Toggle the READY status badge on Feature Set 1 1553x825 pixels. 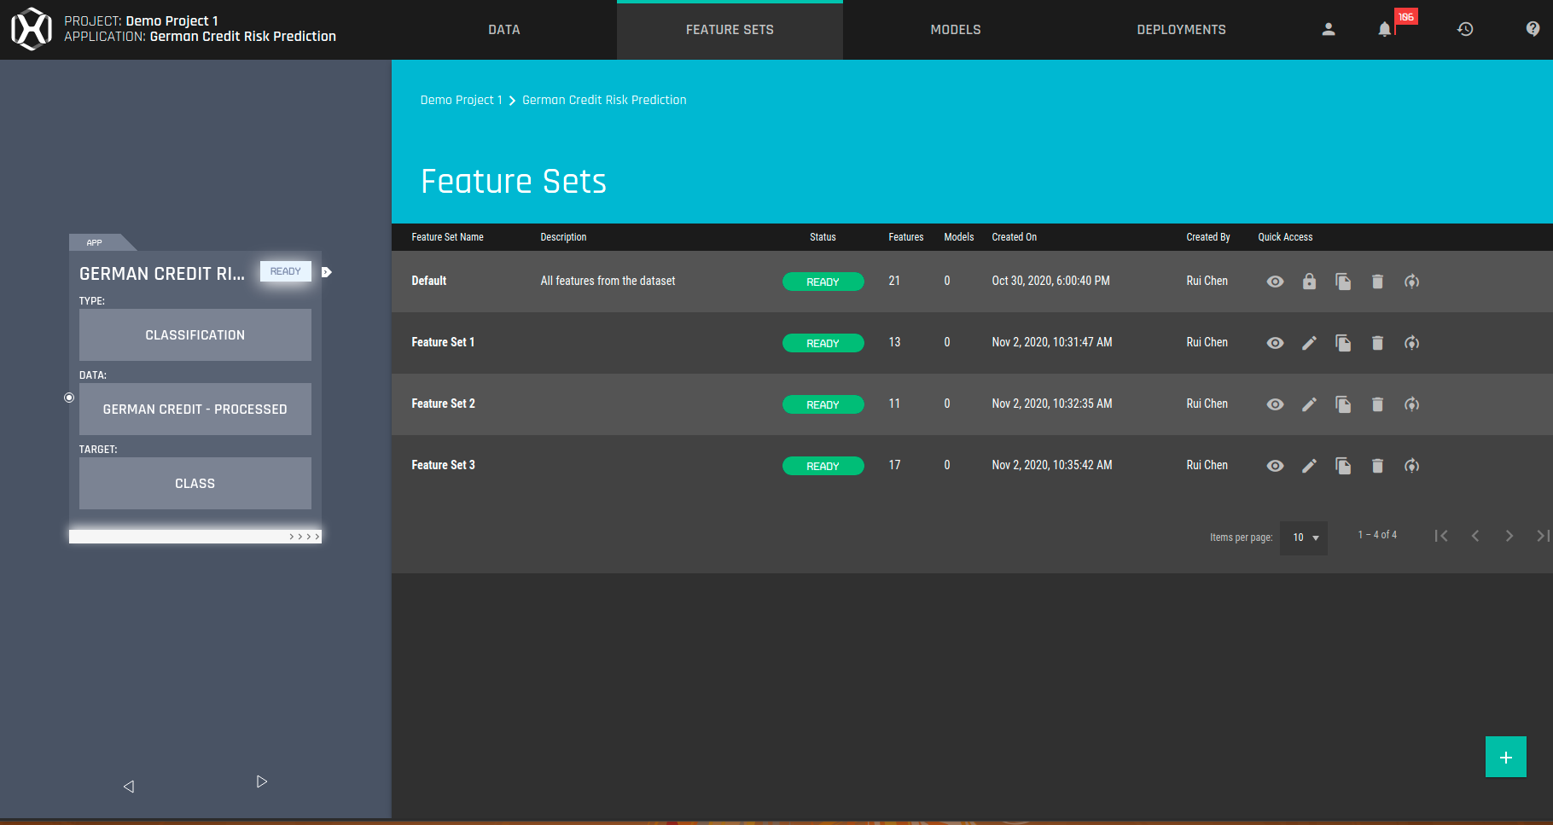[823, 342]
